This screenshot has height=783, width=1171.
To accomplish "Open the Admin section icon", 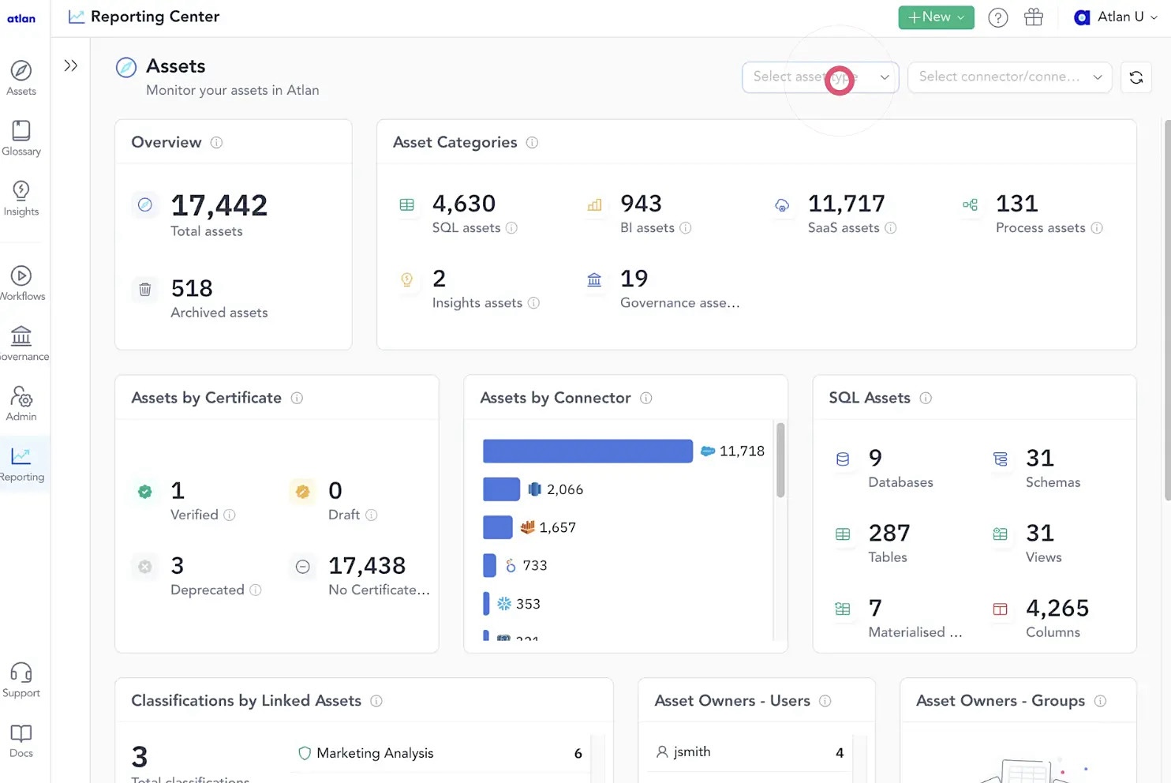I will 21,399.
